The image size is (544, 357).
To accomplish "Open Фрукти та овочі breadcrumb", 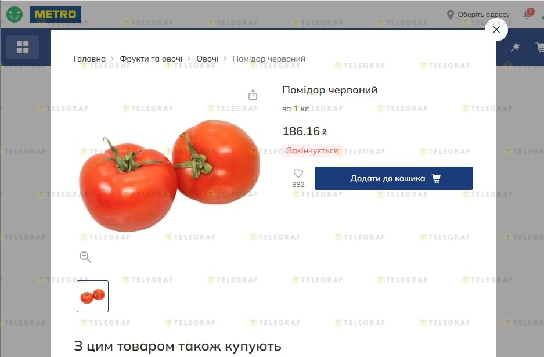I will click(x=151, y=59).
